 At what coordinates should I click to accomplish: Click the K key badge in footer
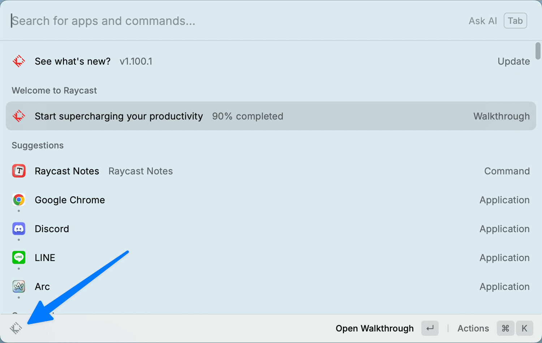[524, 329]
